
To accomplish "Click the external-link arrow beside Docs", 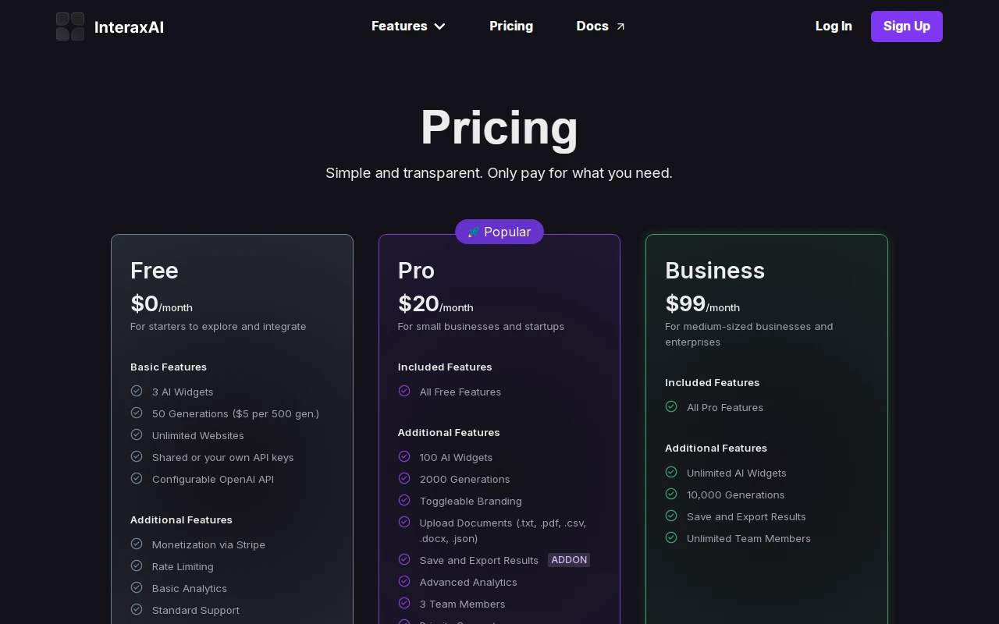I will click(620, 27).
